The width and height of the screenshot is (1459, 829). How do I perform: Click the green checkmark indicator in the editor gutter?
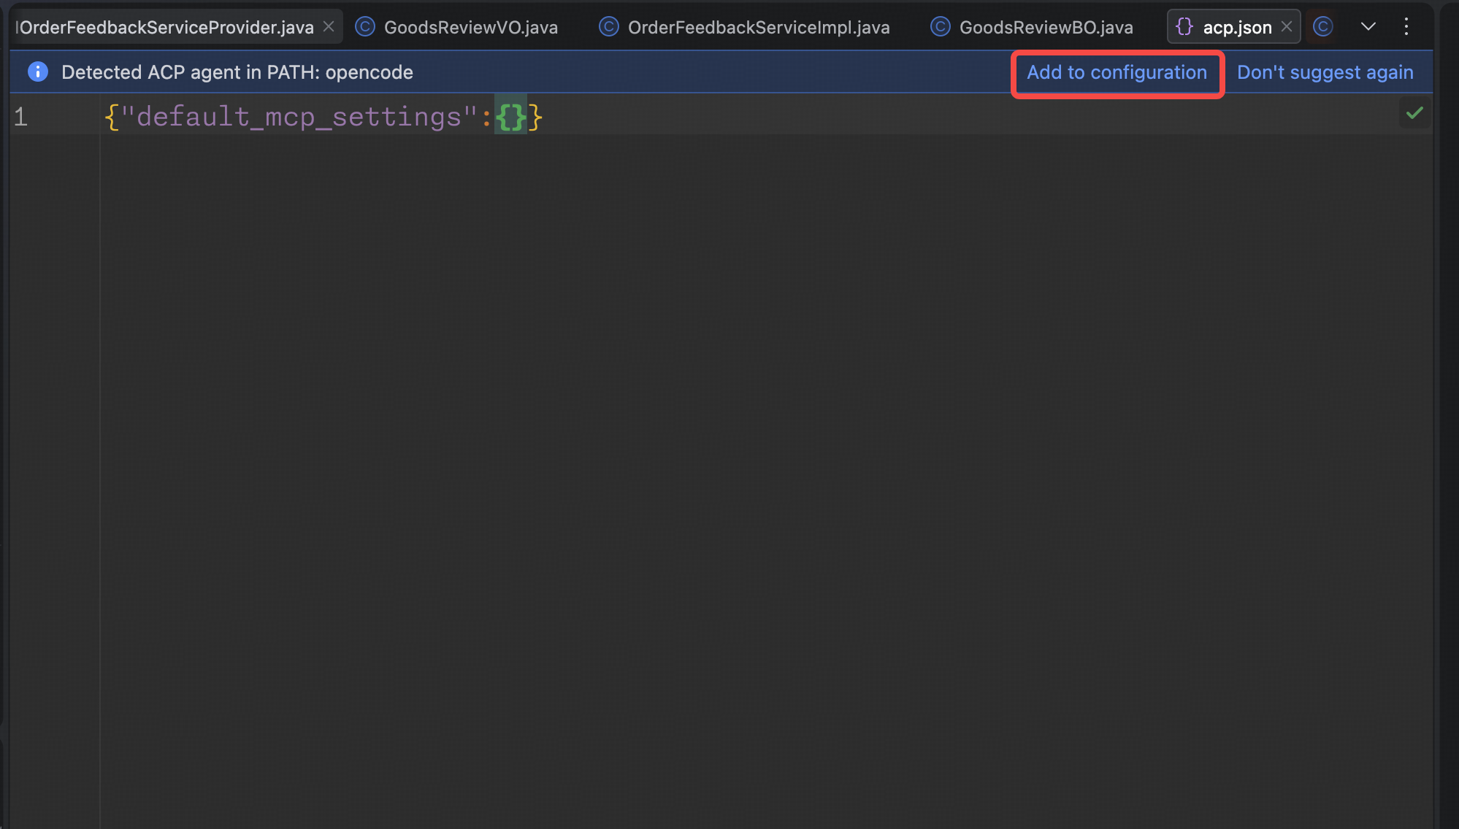pyautogui.click(x=1414, y=114)
